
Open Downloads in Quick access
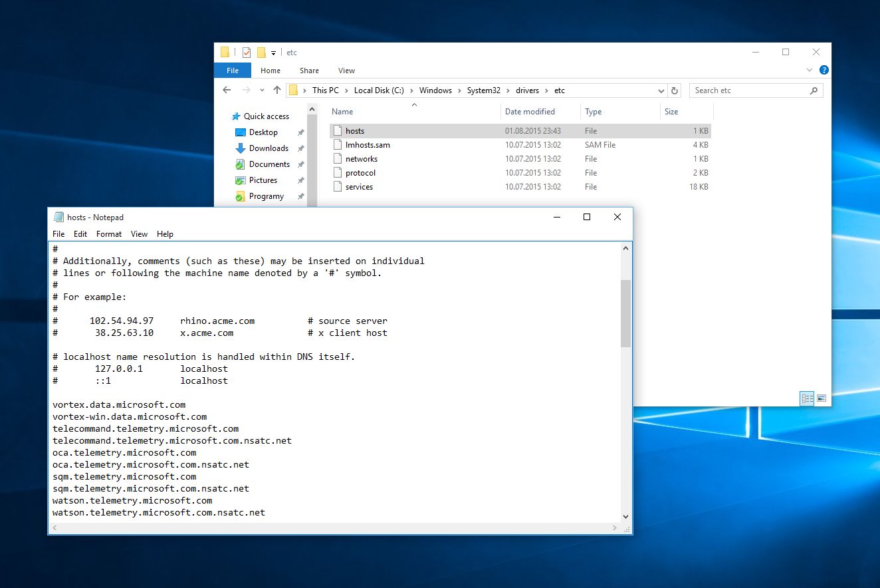point(269,148)
